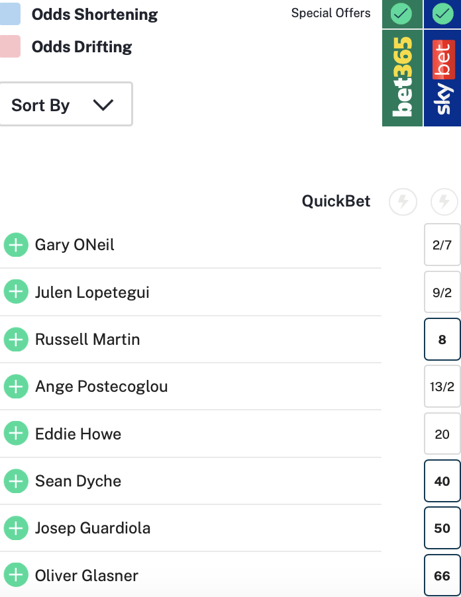Select the 2/7 odds for Gary ONeil
Image resolution: width=461 pixels, height=597 pixels.
pyautogui.click(x=442, y=245)
